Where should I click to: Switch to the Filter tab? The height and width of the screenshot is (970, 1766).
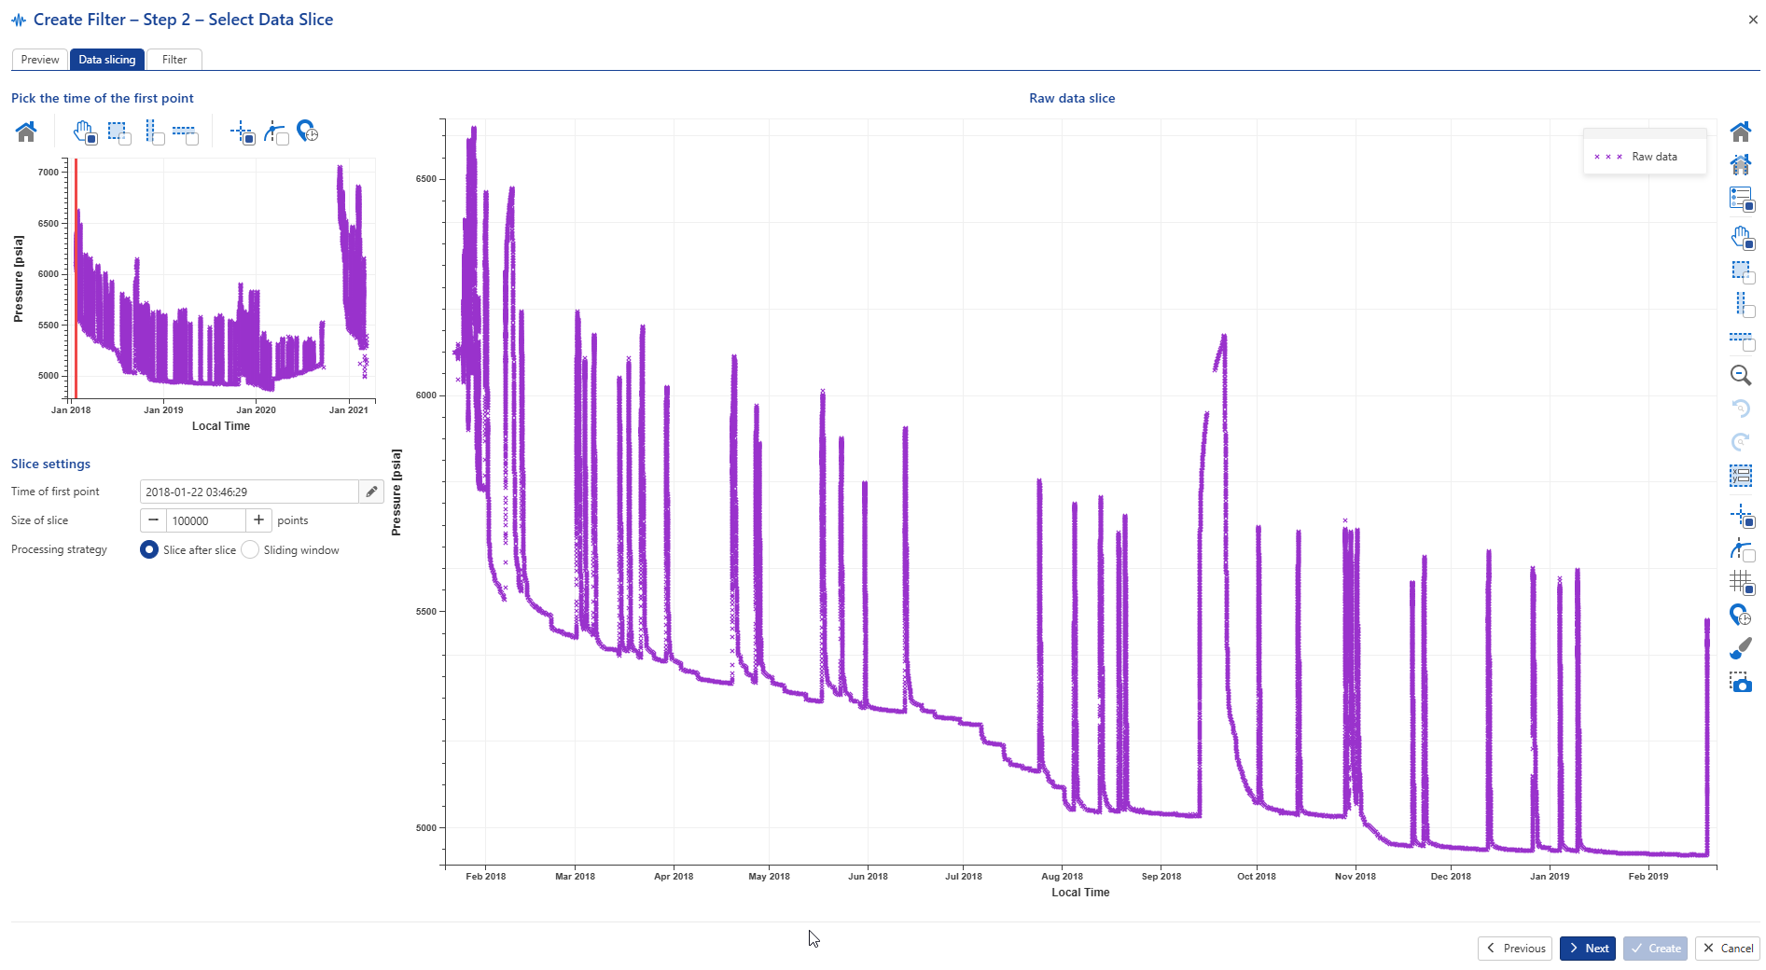(174, 60)
